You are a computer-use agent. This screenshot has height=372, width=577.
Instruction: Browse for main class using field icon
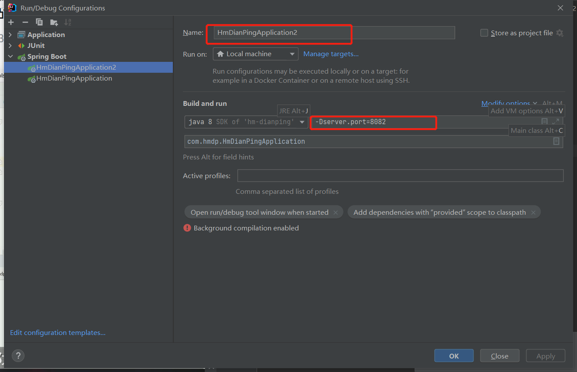tap(556, 141)
